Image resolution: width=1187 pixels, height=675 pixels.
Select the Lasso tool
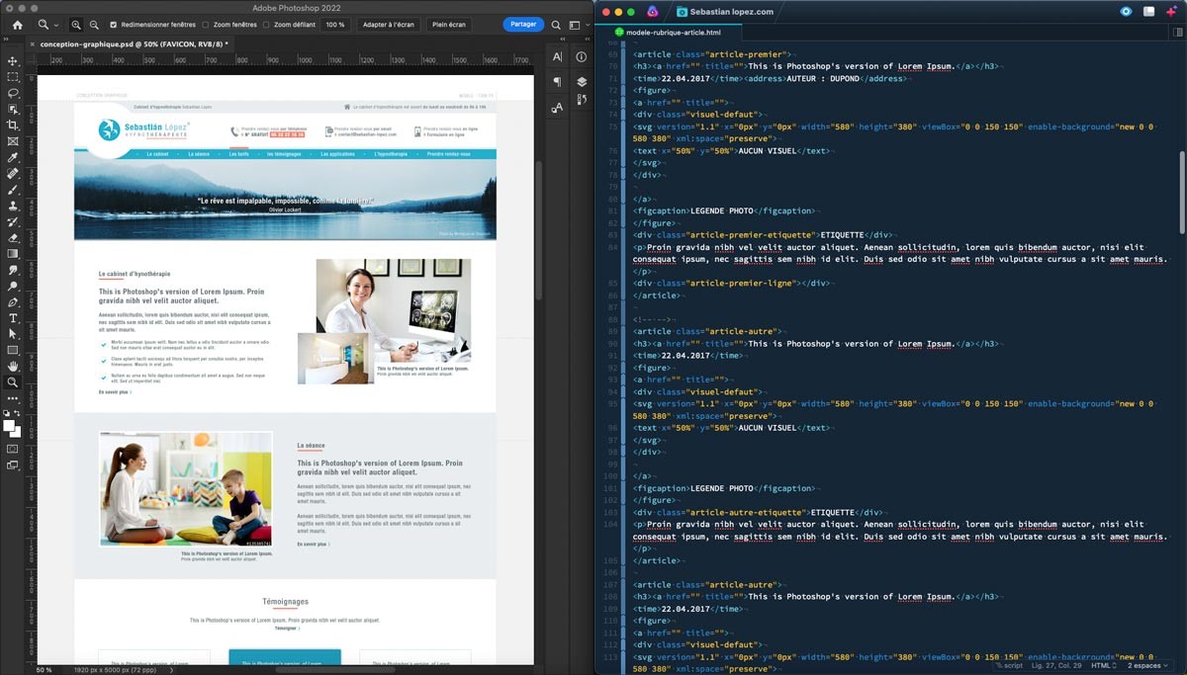[13, 93]
